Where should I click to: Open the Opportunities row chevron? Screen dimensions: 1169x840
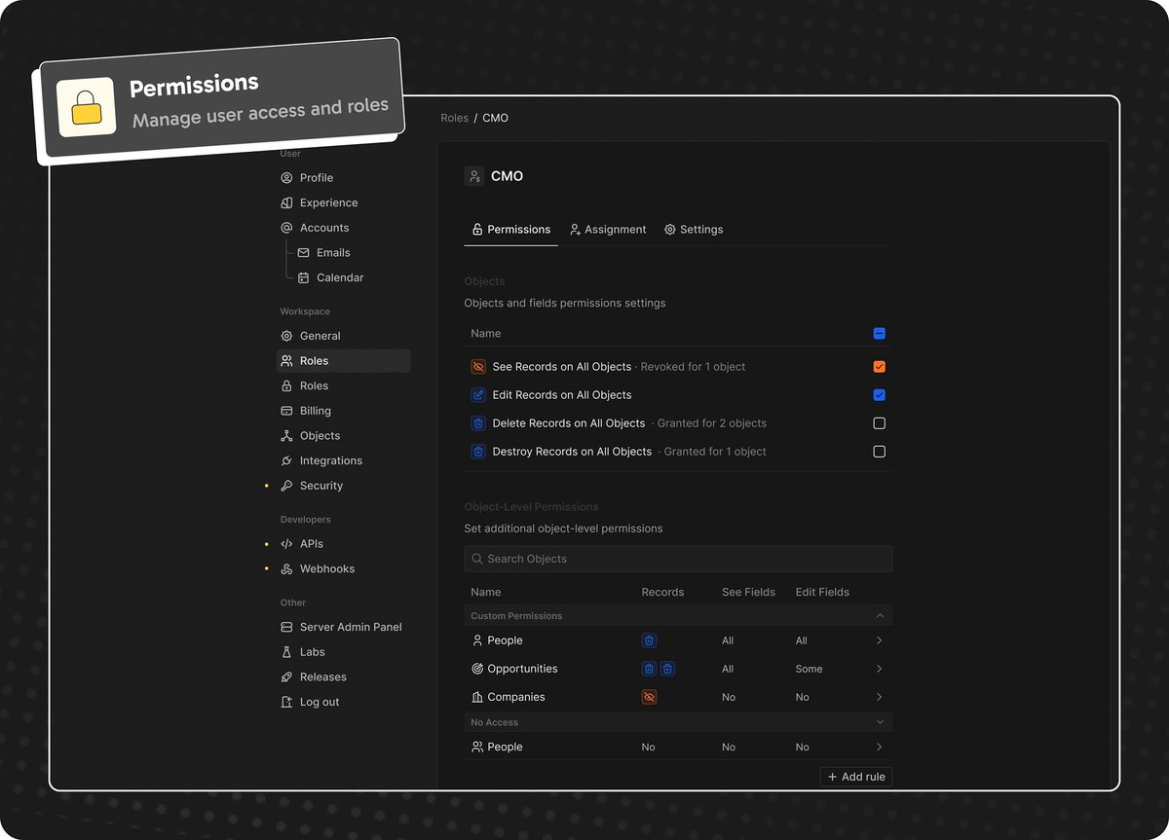(x=879, y=669)
